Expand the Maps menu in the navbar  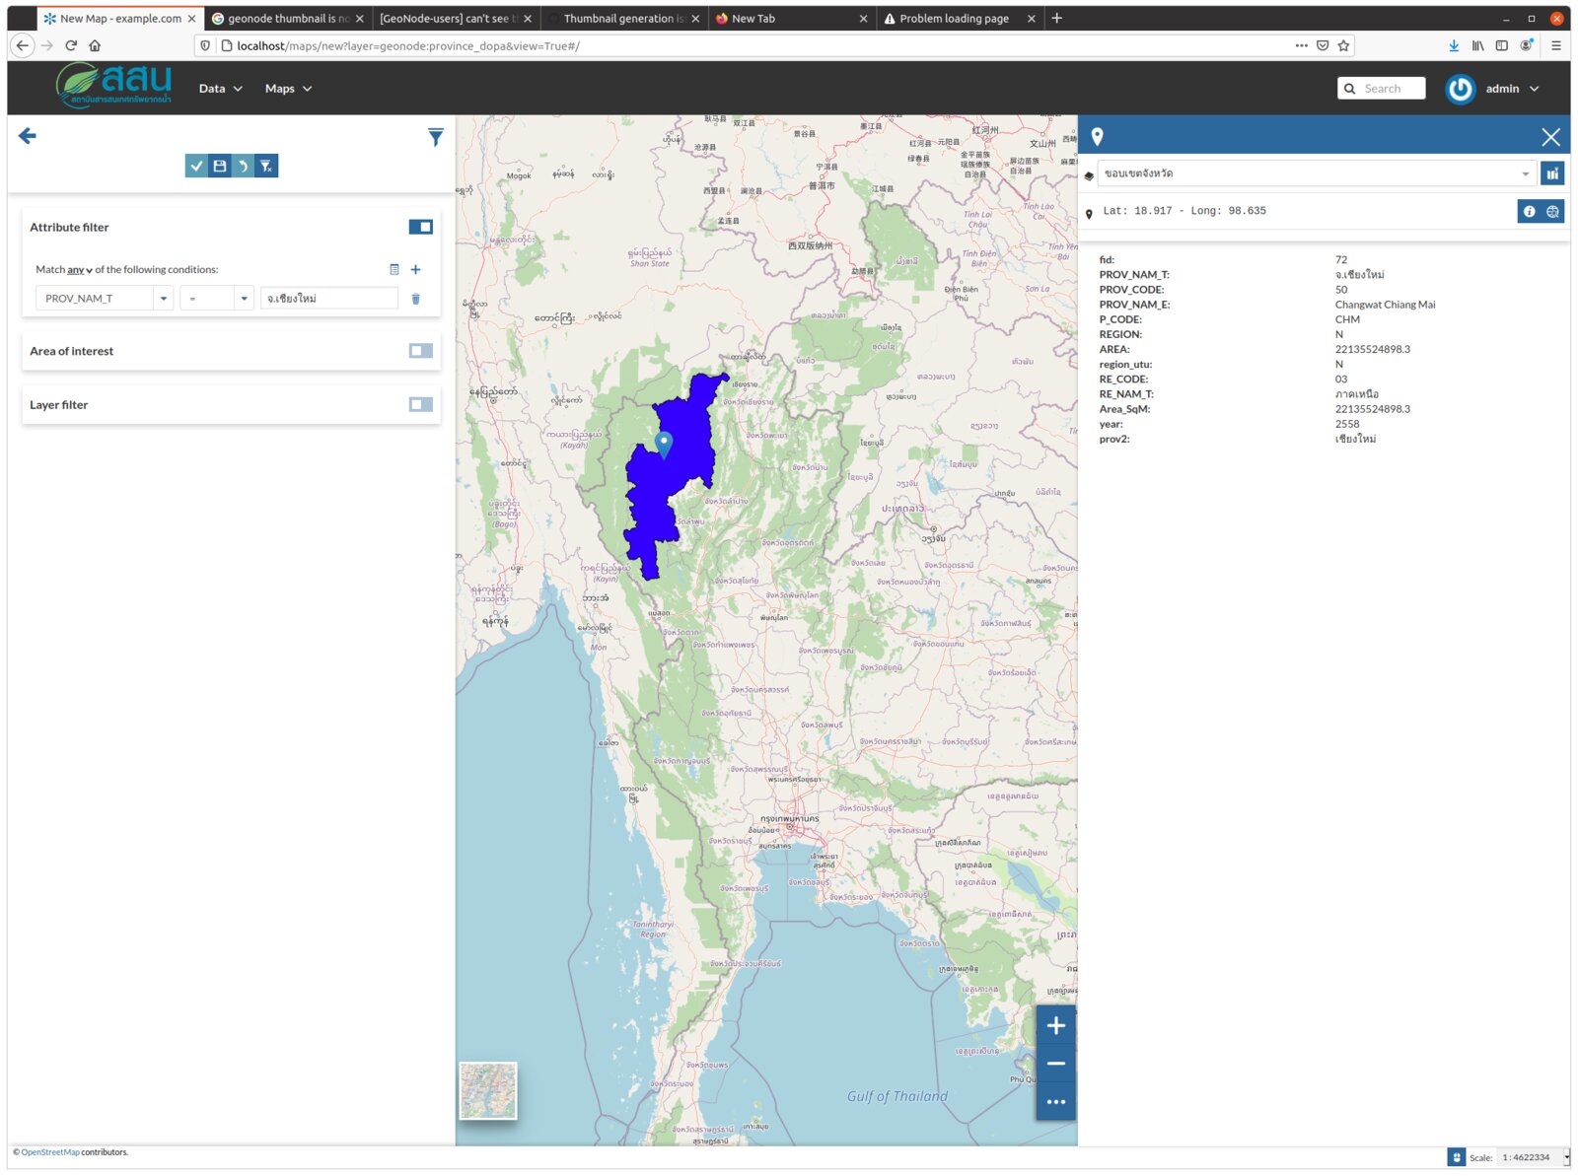pos(288,89)
